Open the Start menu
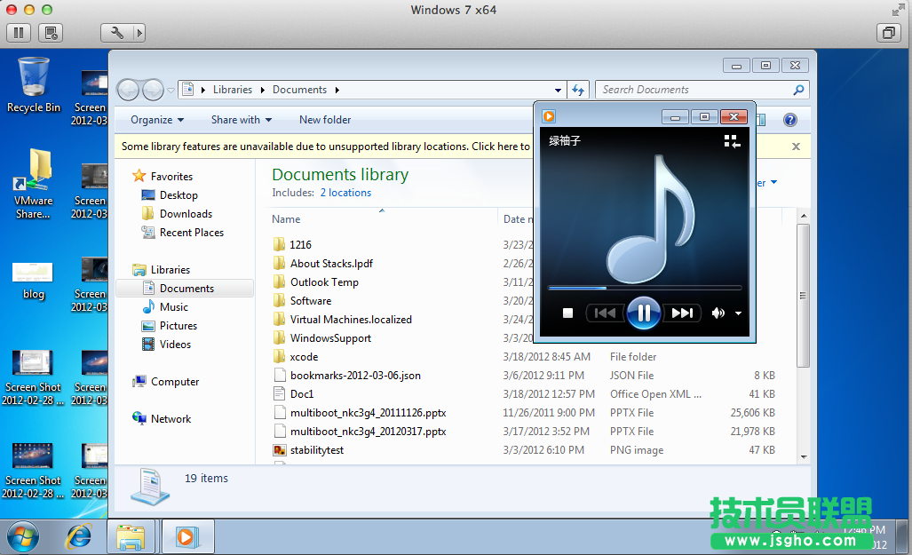The image size is (912, 555). click(x=21, y=536)
